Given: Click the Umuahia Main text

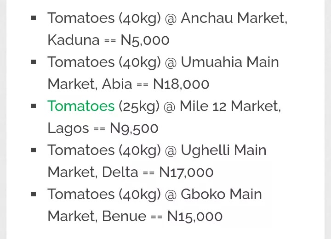Looking at the screenshot, I should point(230,62).
